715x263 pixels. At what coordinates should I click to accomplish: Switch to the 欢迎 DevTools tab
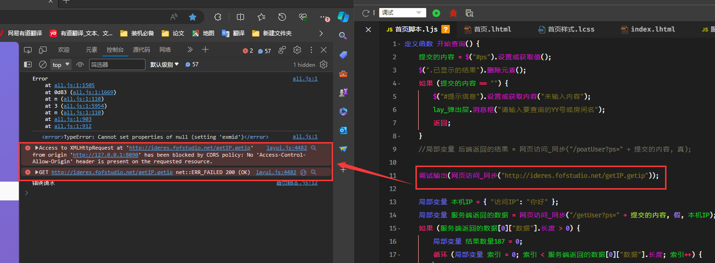click(x=64, y=50)
